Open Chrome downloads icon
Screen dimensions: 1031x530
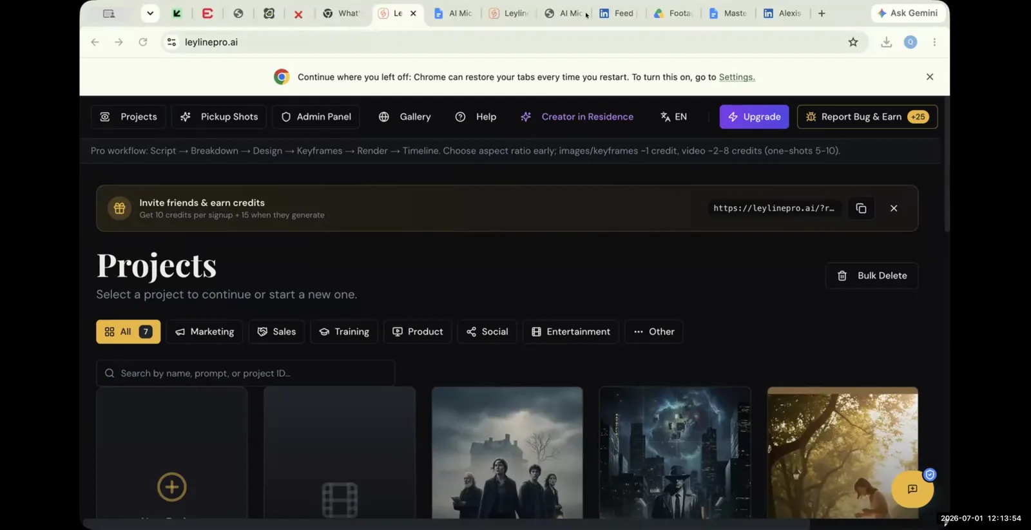[x=887, y=42]
